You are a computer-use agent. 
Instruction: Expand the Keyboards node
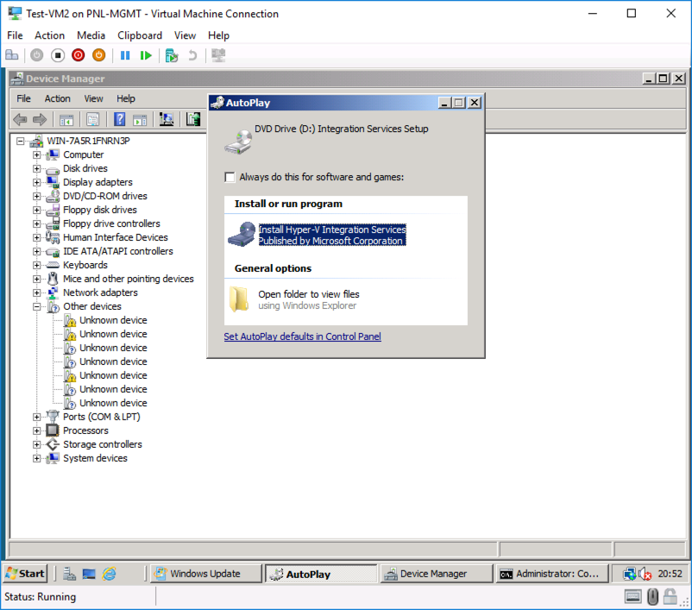pyautogui.click(x=36, y=265)
